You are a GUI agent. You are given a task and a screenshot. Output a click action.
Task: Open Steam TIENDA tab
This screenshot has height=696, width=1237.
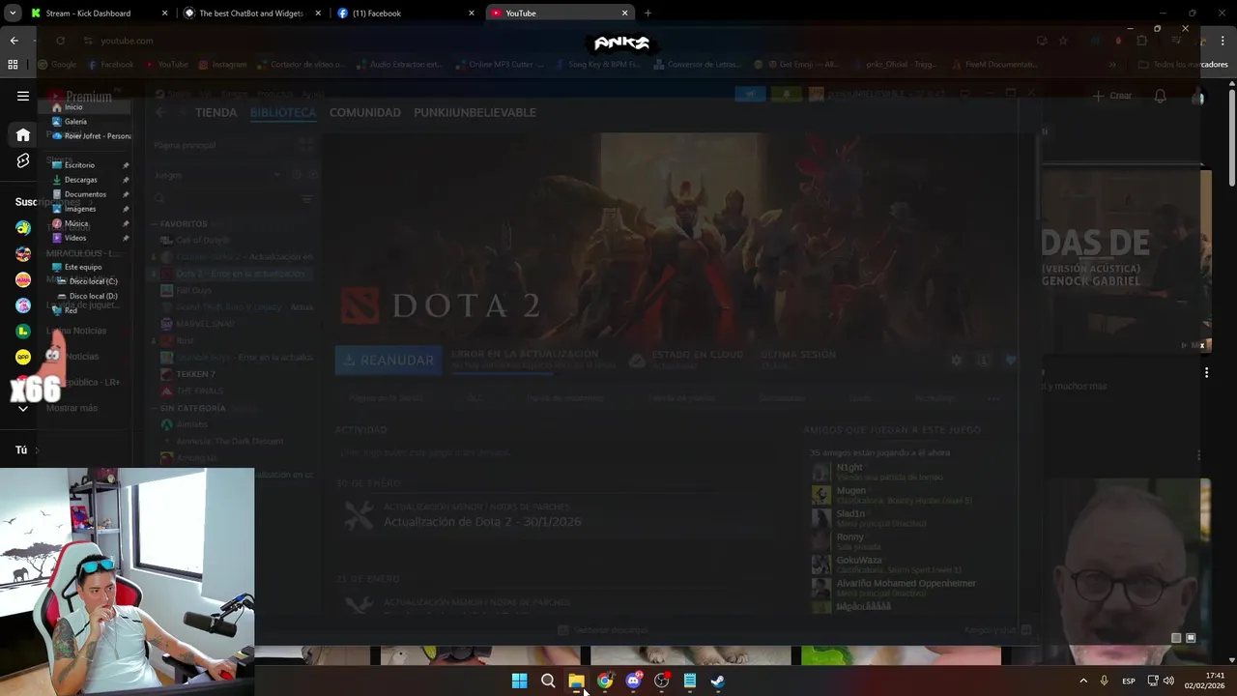coord(216,113)
